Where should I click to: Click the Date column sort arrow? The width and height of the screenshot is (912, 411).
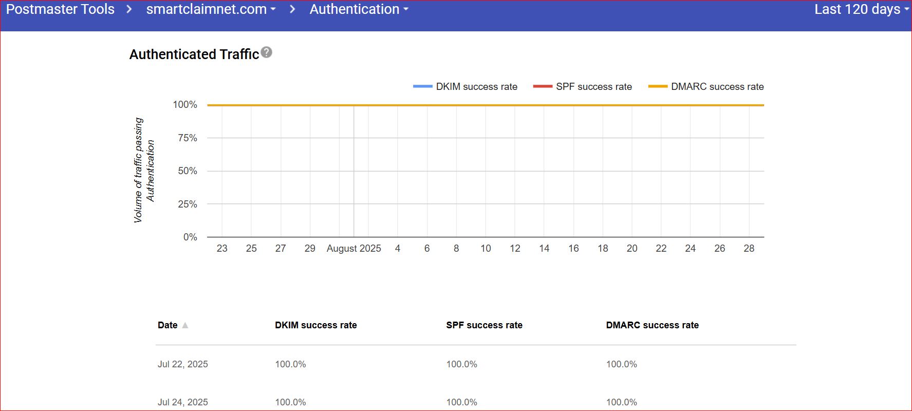point(185,325)
